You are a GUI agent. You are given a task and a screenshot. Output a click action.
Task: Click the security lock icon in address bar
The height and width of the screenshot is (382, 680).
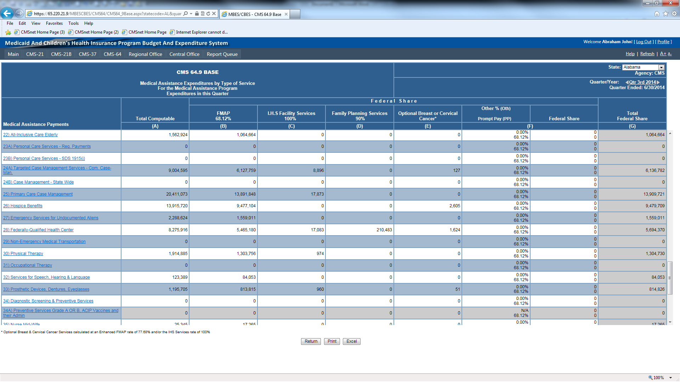pos(197,14)
